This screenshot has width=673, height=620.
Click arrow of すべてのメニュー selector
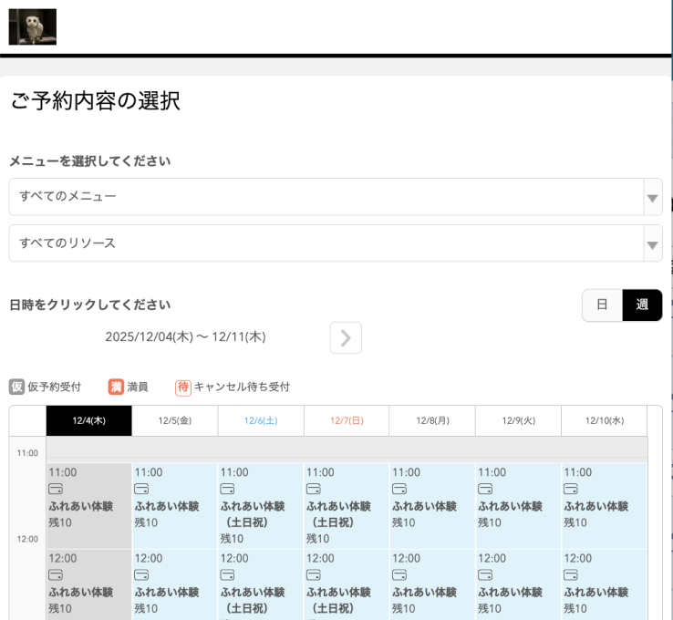click(652, 198)
